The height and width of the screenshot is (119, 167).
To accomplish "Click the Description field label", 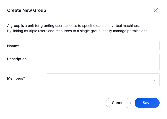I will click(17, 59).
